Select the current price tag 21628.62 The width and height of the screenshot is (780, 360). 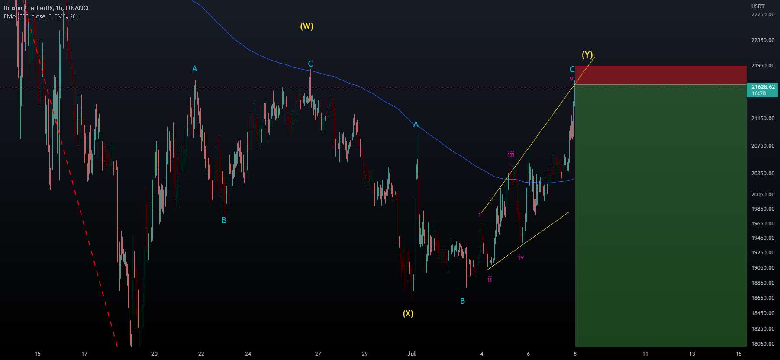tap(763, 90)
